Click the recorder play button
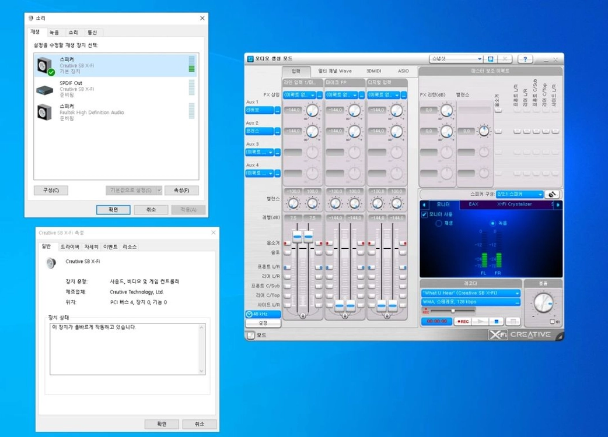 pyautogui.click(x=480, y=321)
